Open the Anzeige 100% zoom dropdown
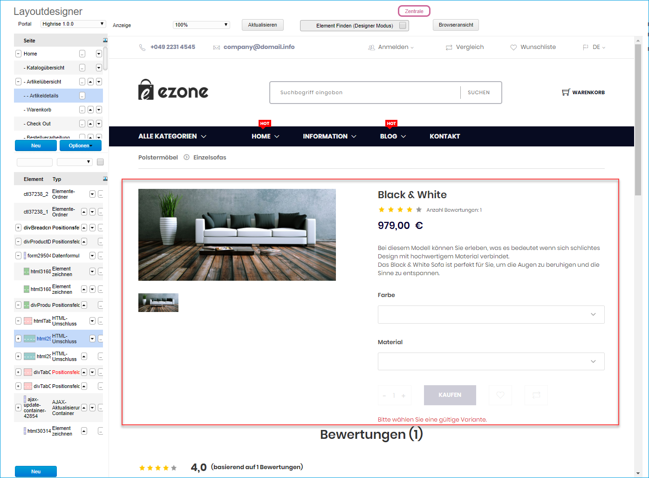649x478 pixels. [x=201, y=25]
